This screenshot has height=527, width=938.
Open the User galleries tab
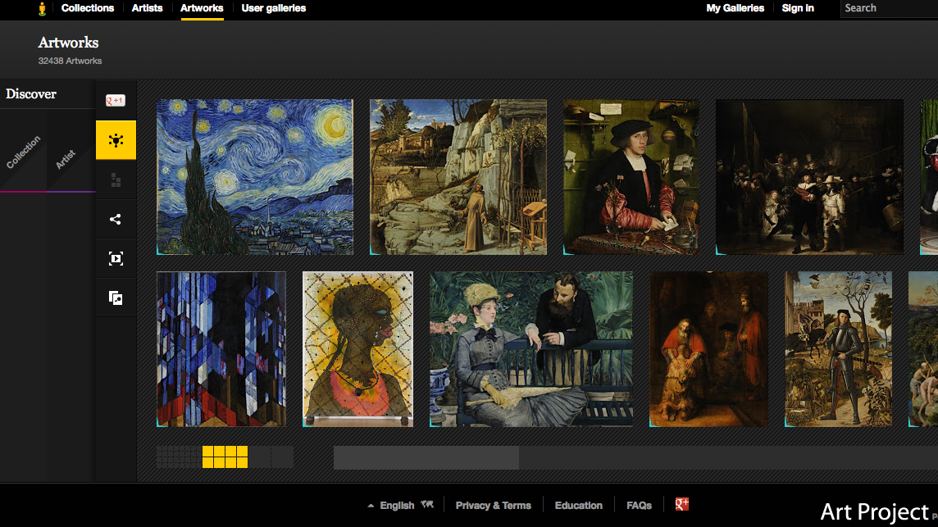coord(273,8)
